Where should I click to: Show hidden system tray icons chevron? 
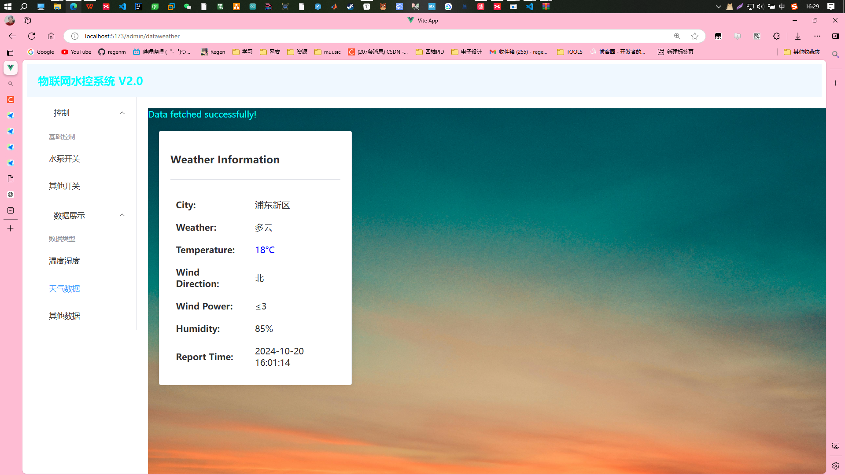coord(718,7)
